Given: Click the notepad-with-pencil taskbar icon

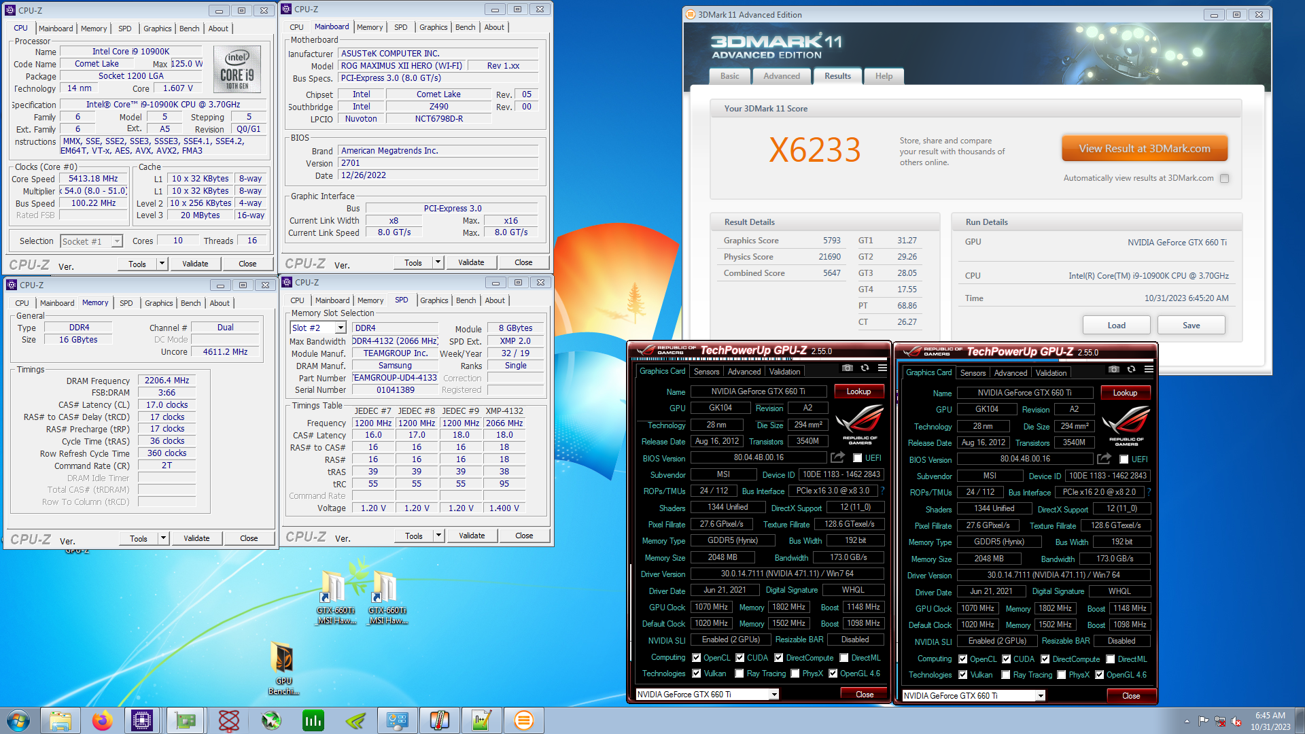Looking at the screenshot, I should (x=482, y=720).
